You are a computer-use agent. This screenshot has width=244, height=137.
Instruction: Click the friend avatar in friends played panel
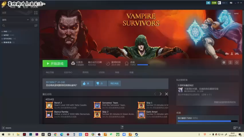point(180,90)
